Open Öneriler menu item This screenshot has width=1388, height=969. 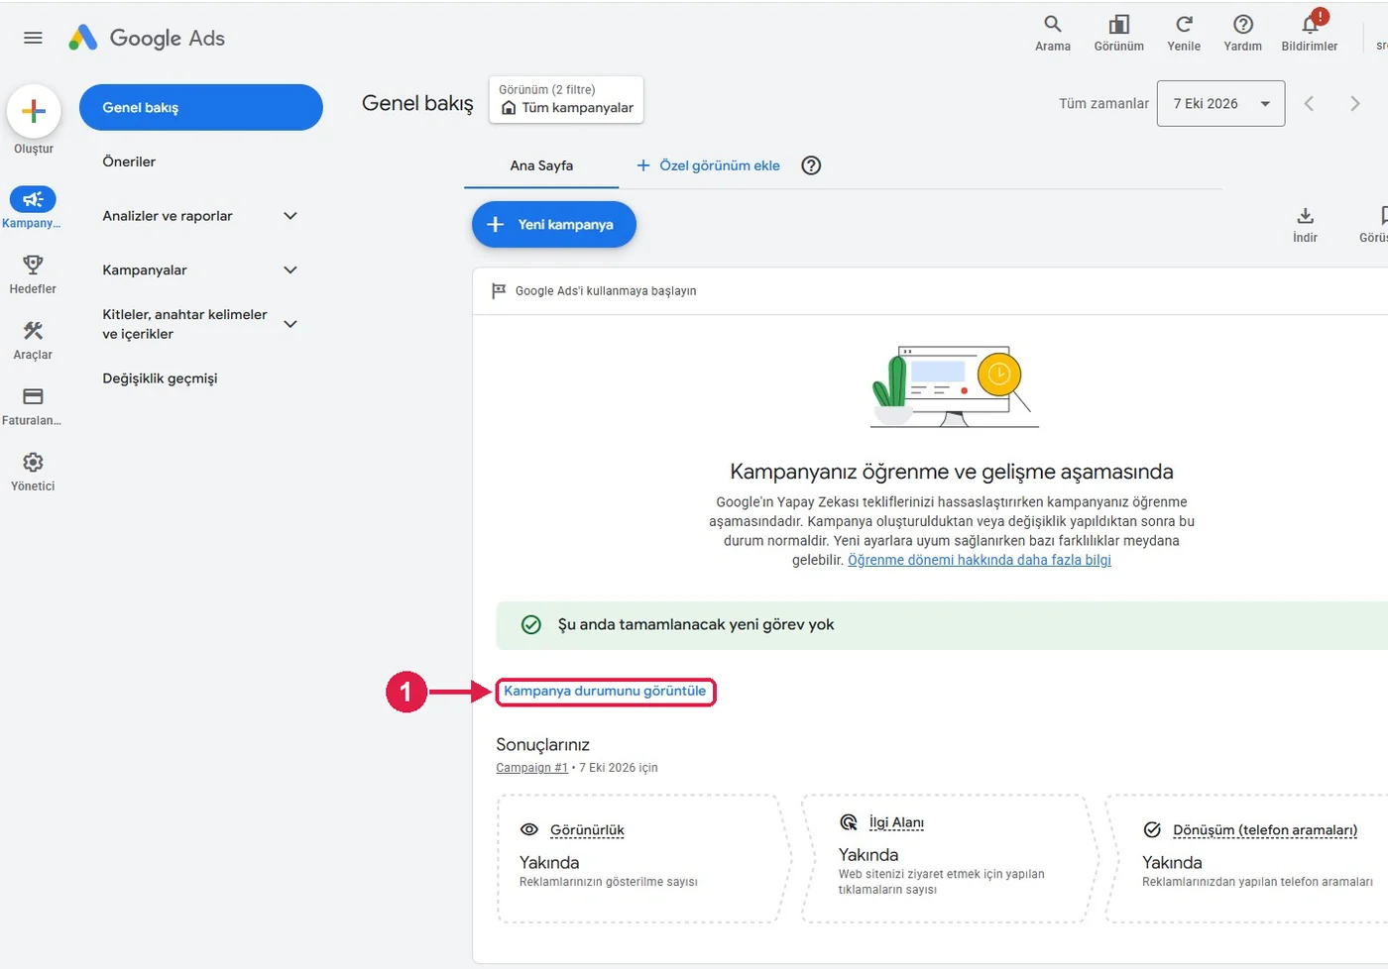(129, 161)
